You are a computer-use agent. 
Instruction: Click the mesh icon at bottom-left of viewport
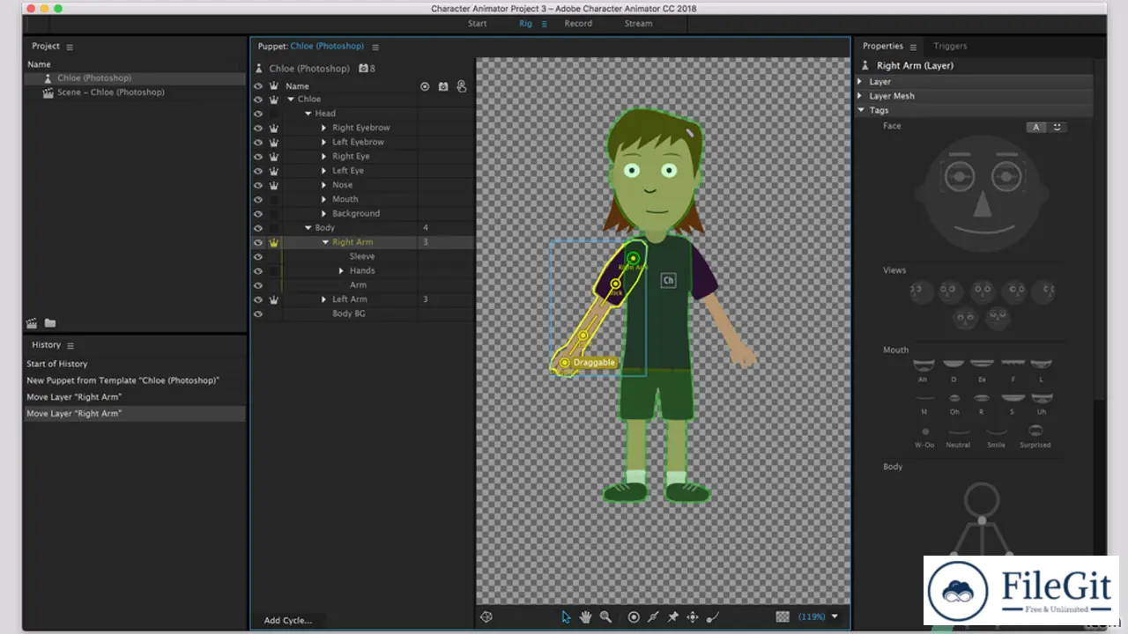486,617
